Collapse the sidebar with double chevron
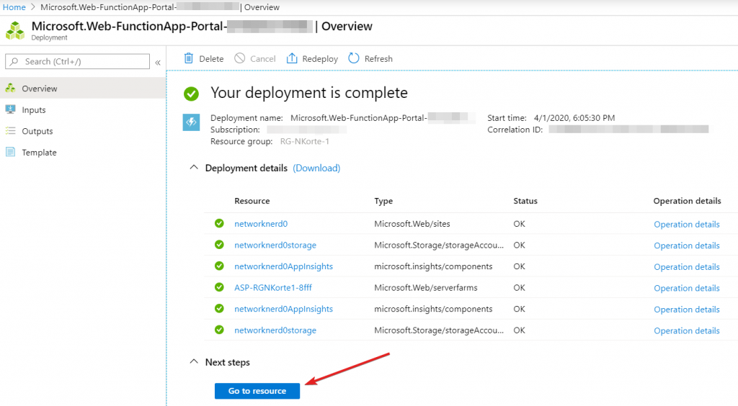738x406 pixels. [158, 62]
